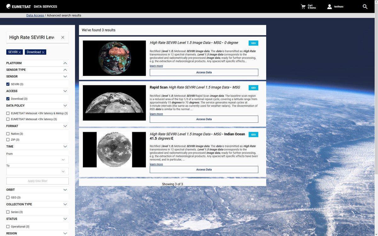Go to Data Access breadcrumb link
378x236 pixels.
point(35,15)
